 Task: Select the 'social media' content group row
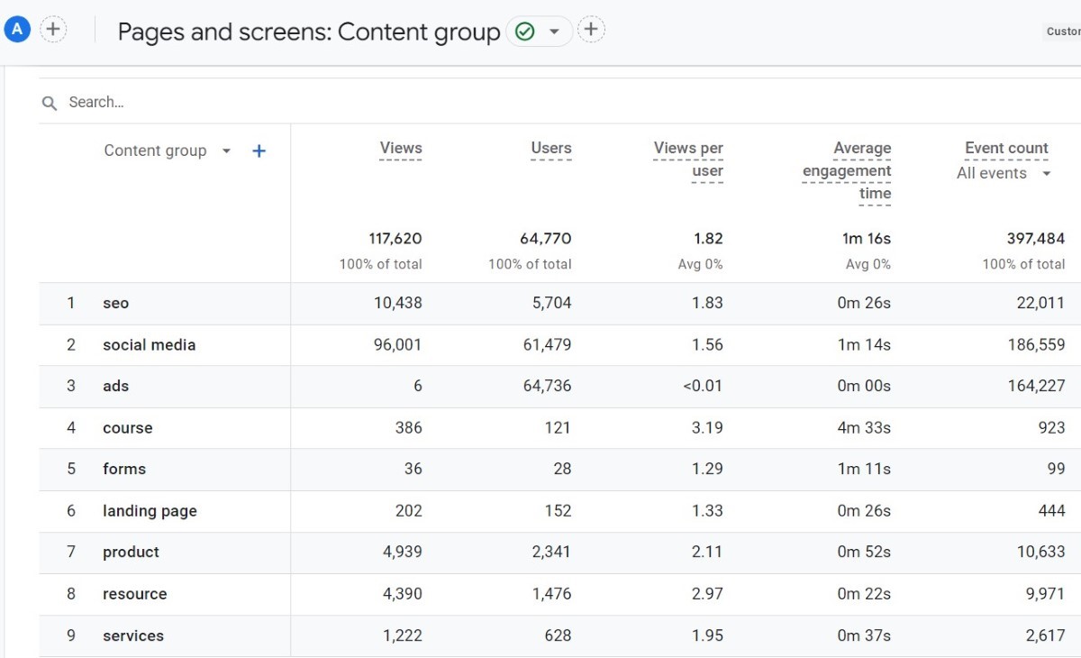click(x=559, y=345)
